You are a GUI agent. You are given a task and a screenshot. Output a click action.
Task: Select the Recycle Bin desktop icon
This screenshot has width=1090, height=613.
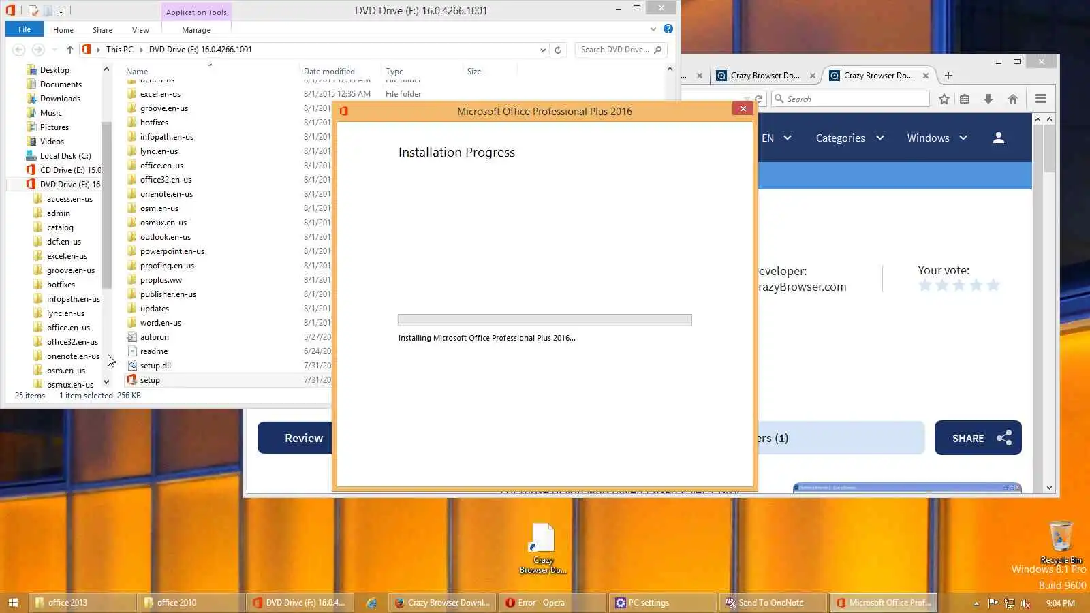[1061, 542]
